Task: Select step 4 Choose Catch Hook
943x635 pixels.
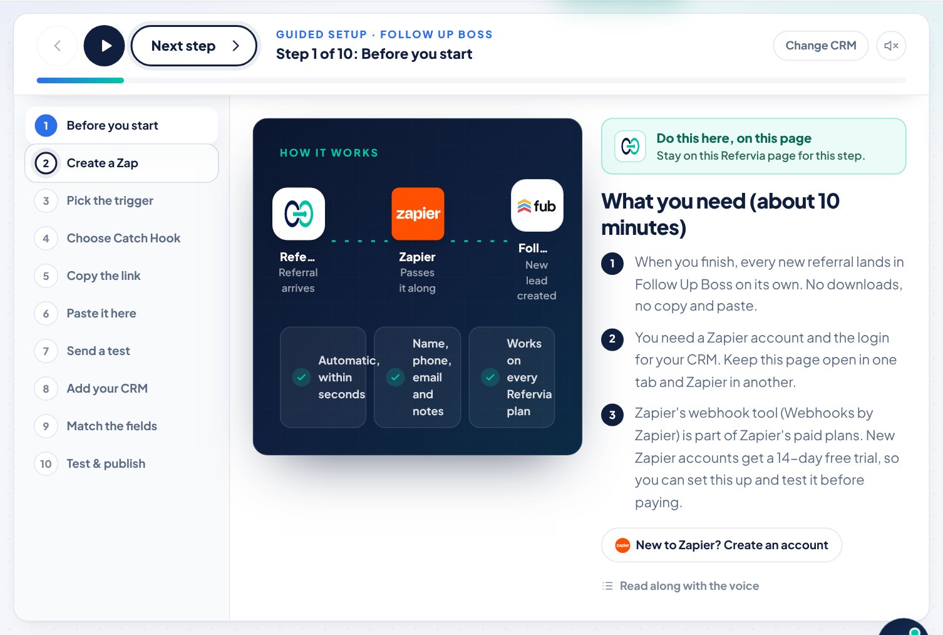Action: pos(121,238)
